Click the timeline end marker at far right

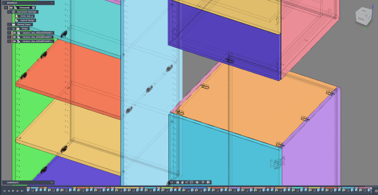pos(371,190)
